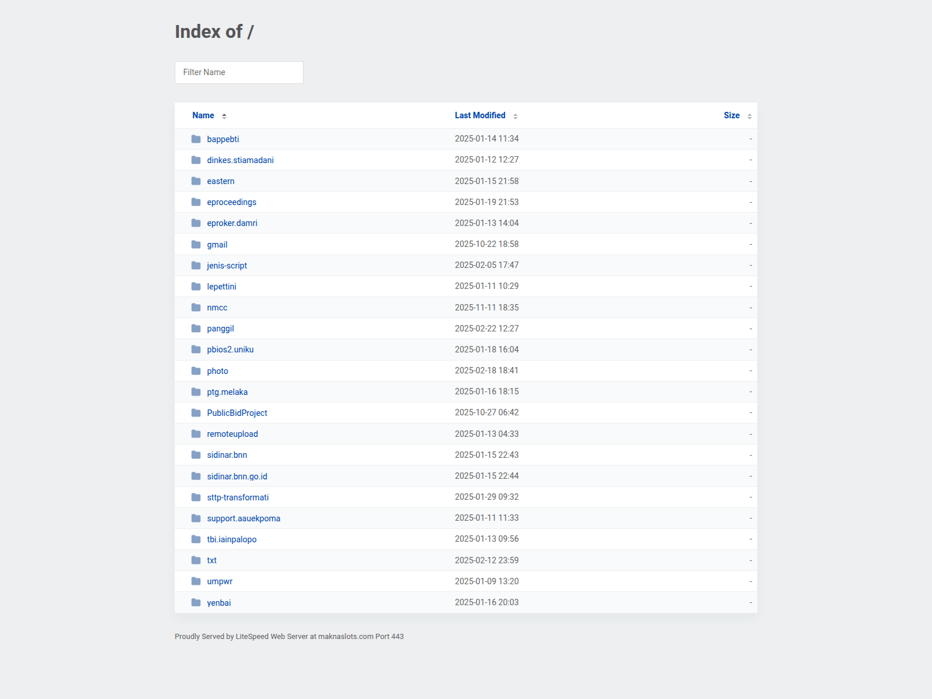Open the support.aauekpoma directory link
The width and height of the screenshot is (932, 699).
244,518
